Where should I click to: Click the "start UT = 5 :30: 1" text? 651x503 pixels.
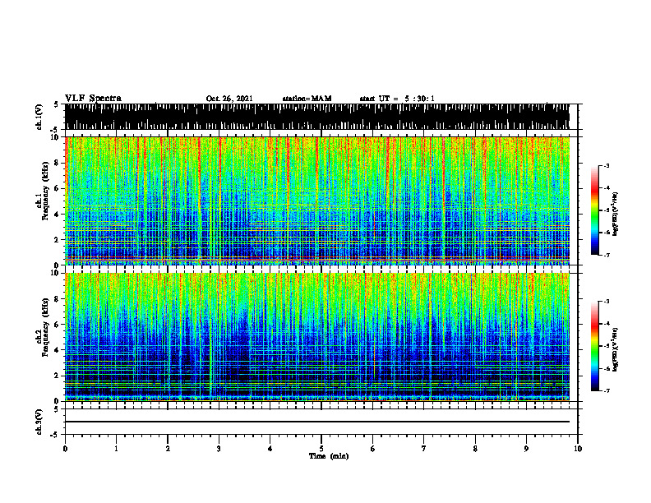click(397, 99)
